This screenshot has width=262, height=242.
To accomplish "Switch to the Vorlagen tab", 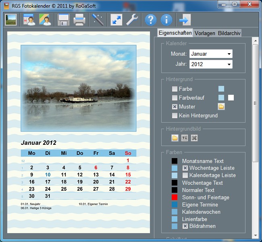I will pos(205,33).
